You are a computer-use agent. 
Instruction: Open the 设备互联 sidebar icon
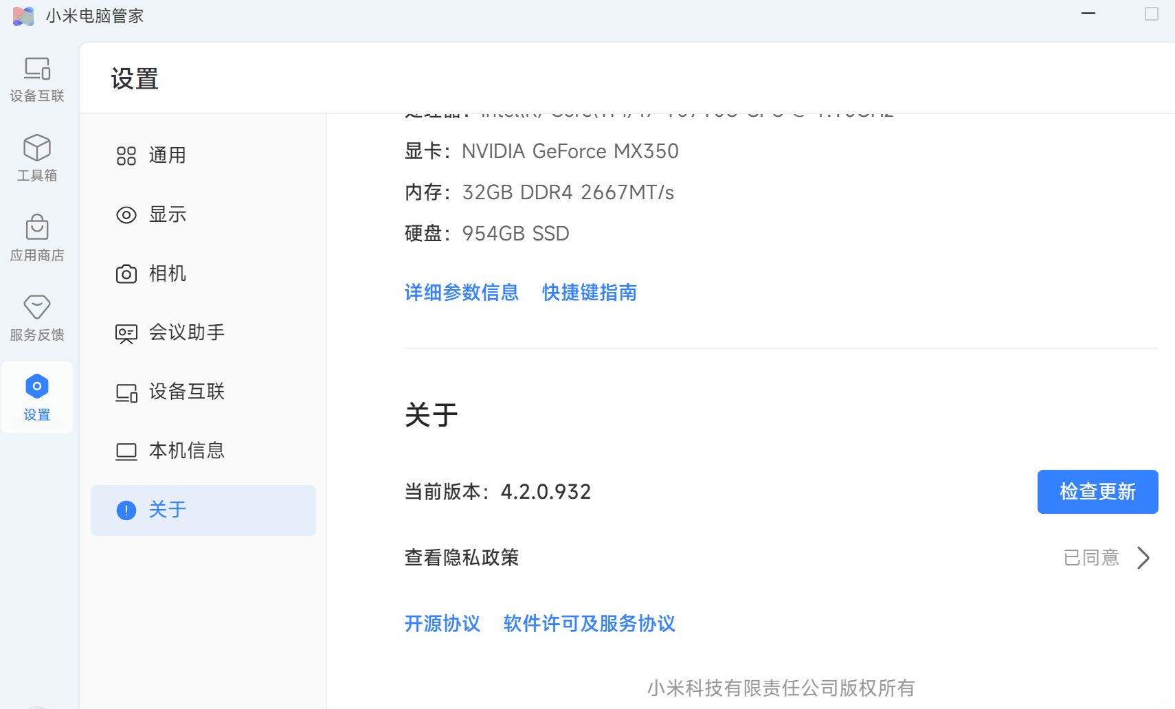click(37, 69)
